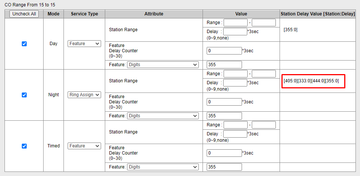Viewport: 360px width, 176px height.
Task: Toggle the Timed mode checkbox
Action: tap(24, 146)
